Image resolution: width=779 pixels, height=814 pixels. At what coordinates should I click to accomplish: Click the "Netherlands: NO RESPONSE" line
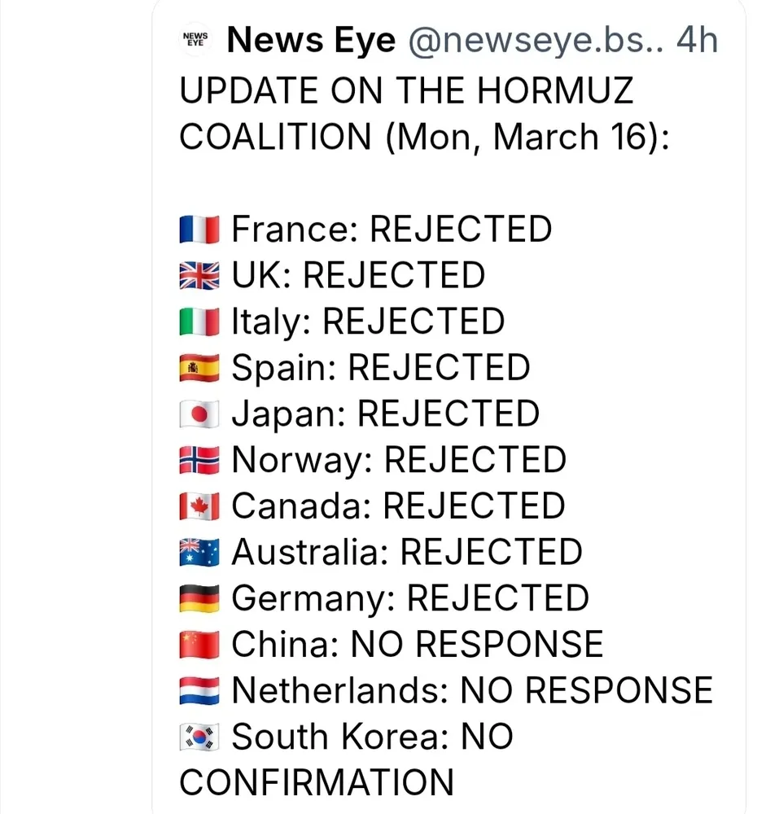(472, 691)
